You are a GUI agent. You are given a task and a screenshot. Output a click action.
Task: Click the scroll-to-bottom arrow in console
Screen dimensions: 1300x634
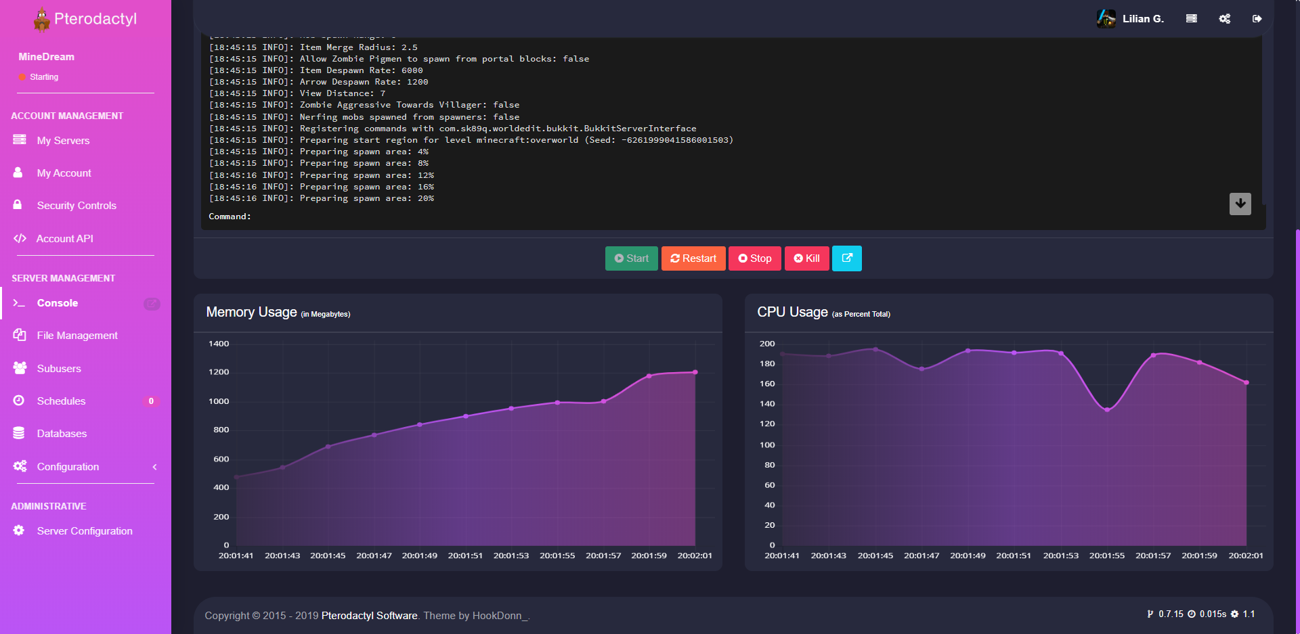coord(1240,204)
